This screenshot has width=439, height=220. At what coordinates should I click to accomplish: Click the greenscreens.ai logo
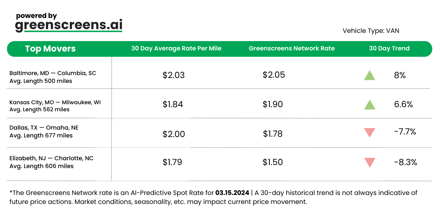coord(69,25)
